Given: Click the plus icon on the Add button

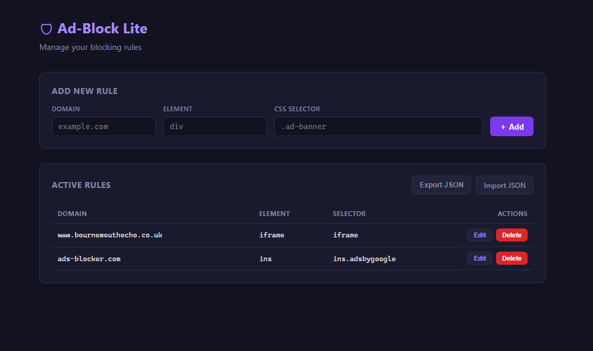Looking at the screenshot, I should point(502,126).
